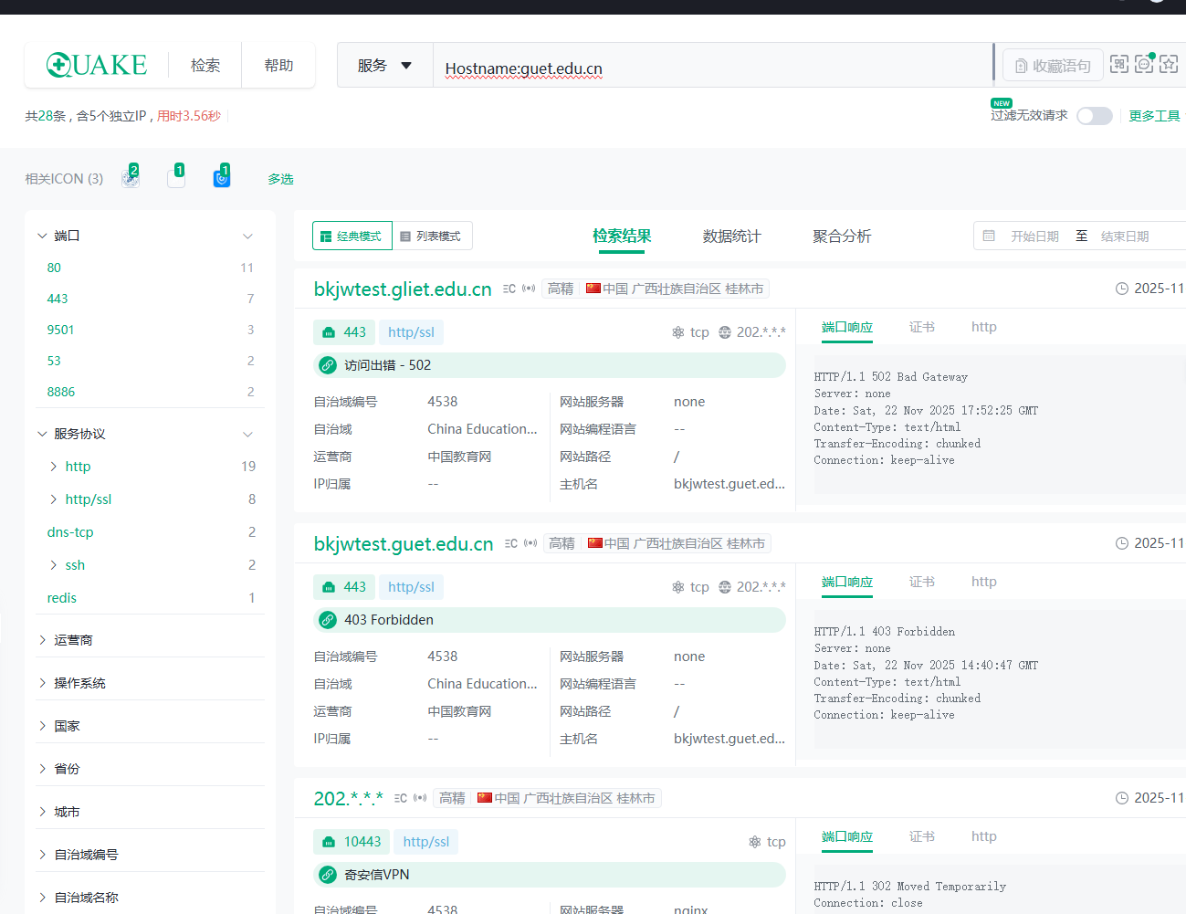Viewport: 1186px width, 914px height.
Task: Select the http tab in gliet result
Action: point(983,327)
